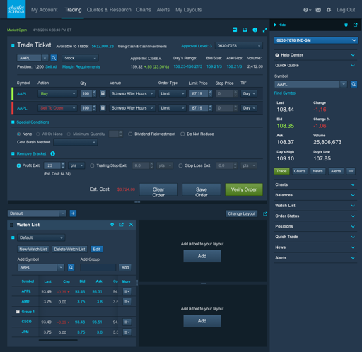Open the account 0630-7078 dropdown in Trade Ticket
This screenshot has height=352, width=362.
coord(239,46)
